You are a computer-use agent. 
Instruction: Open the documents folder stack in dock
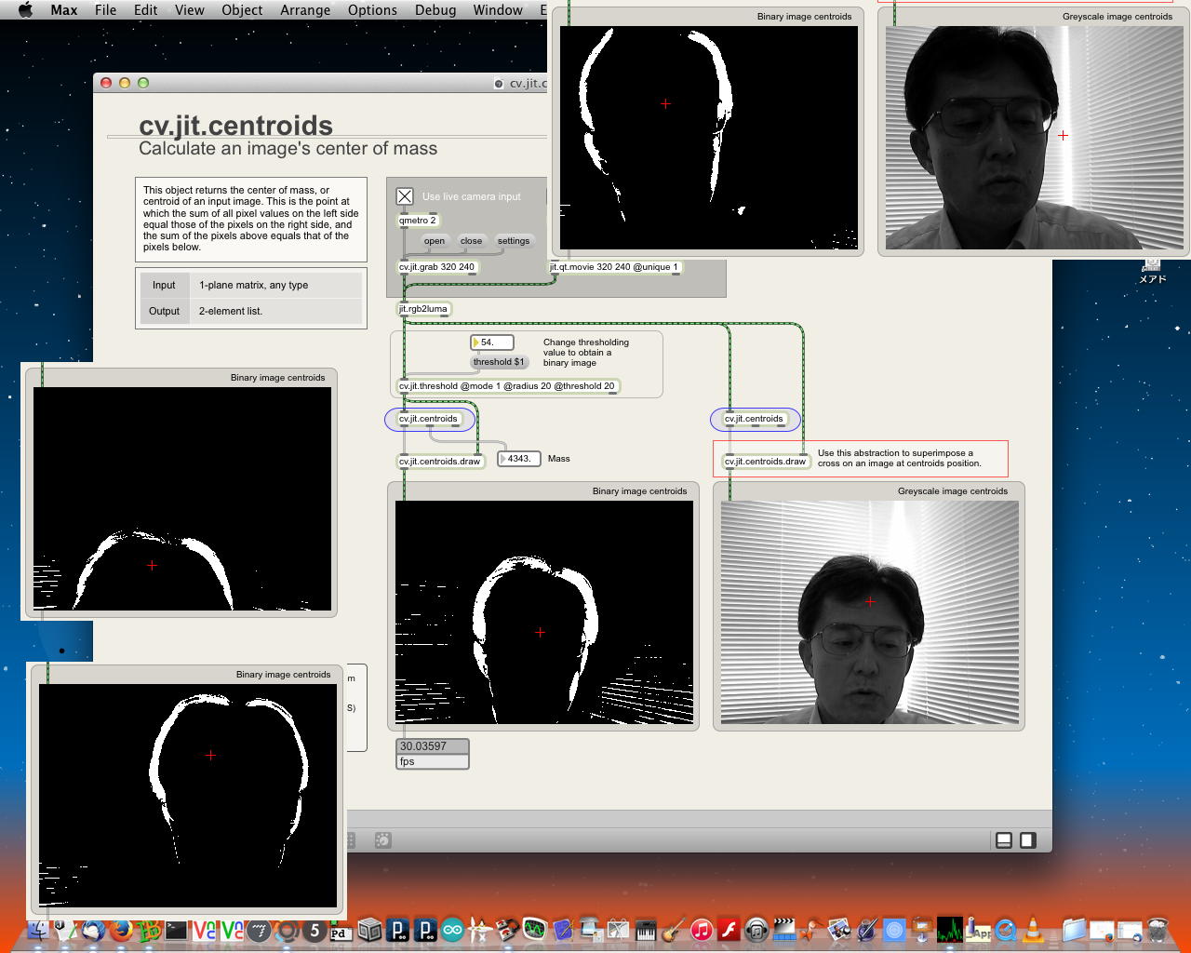(x=1074, y=929)
